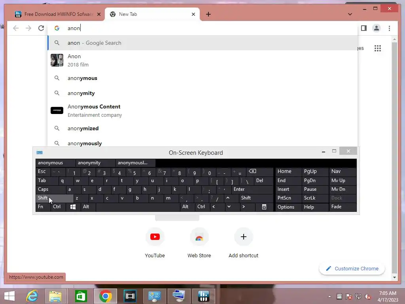Go back with Chrome back arrow
The height and width of the screenshot is (304, 405).
16,28
